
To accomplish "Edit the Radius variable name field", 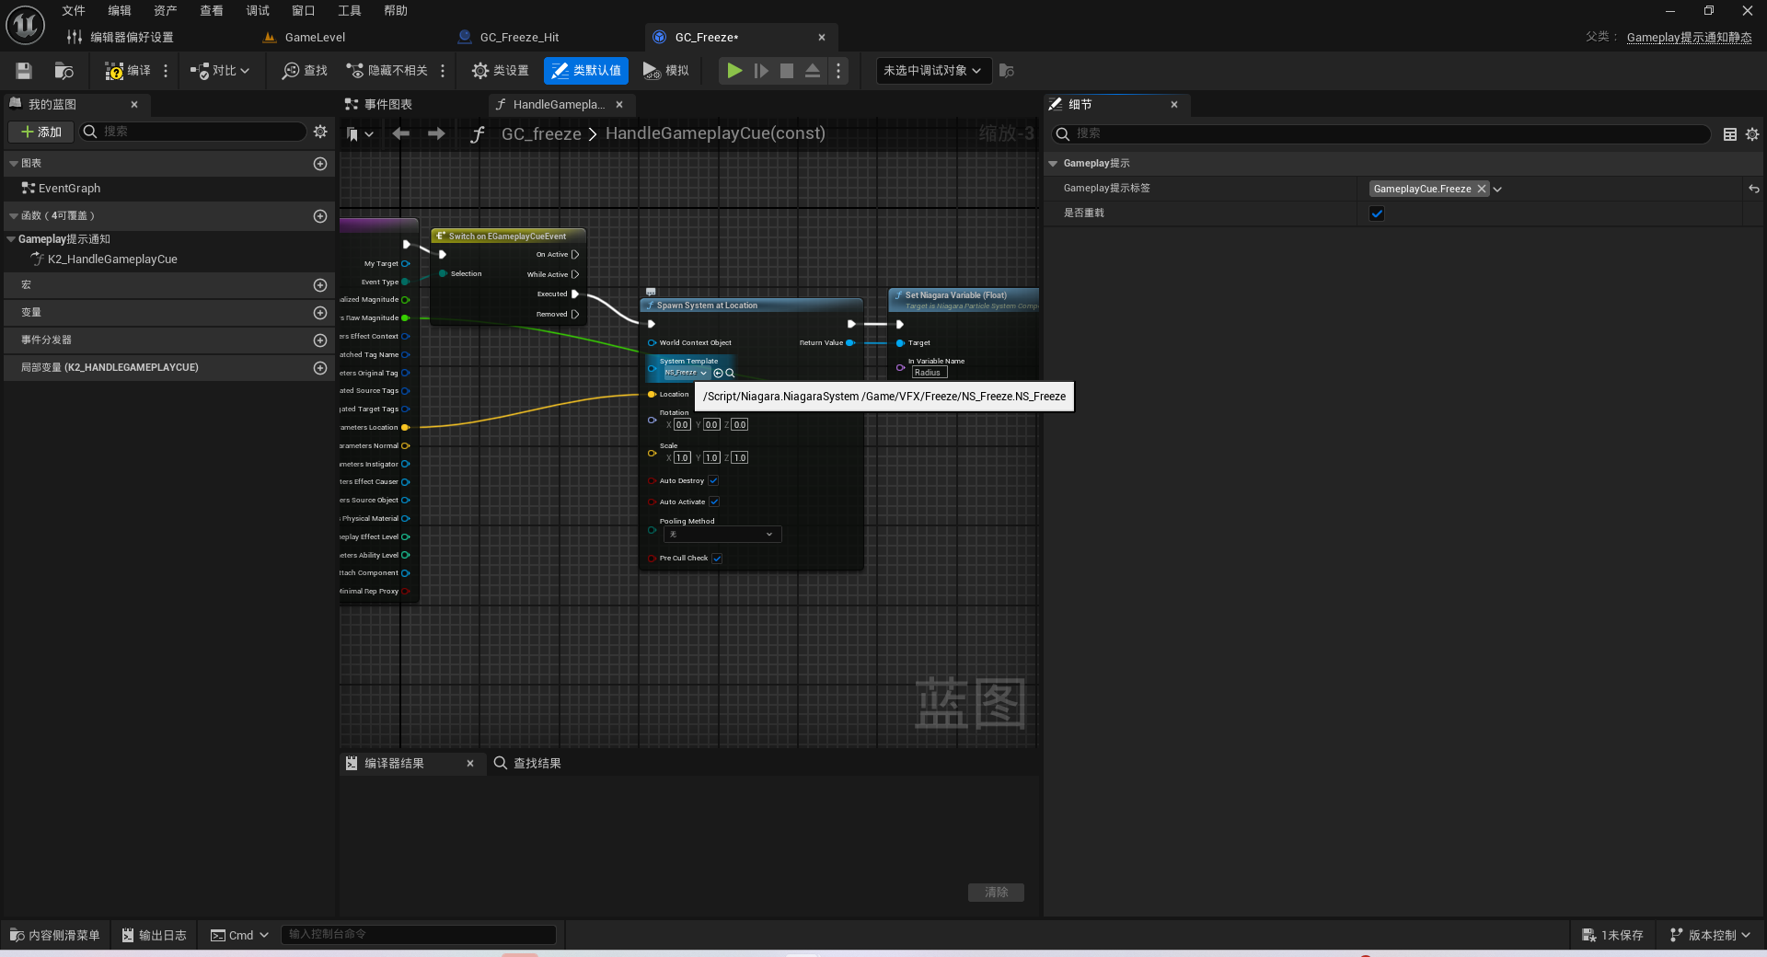I will [x=930, y=373].
